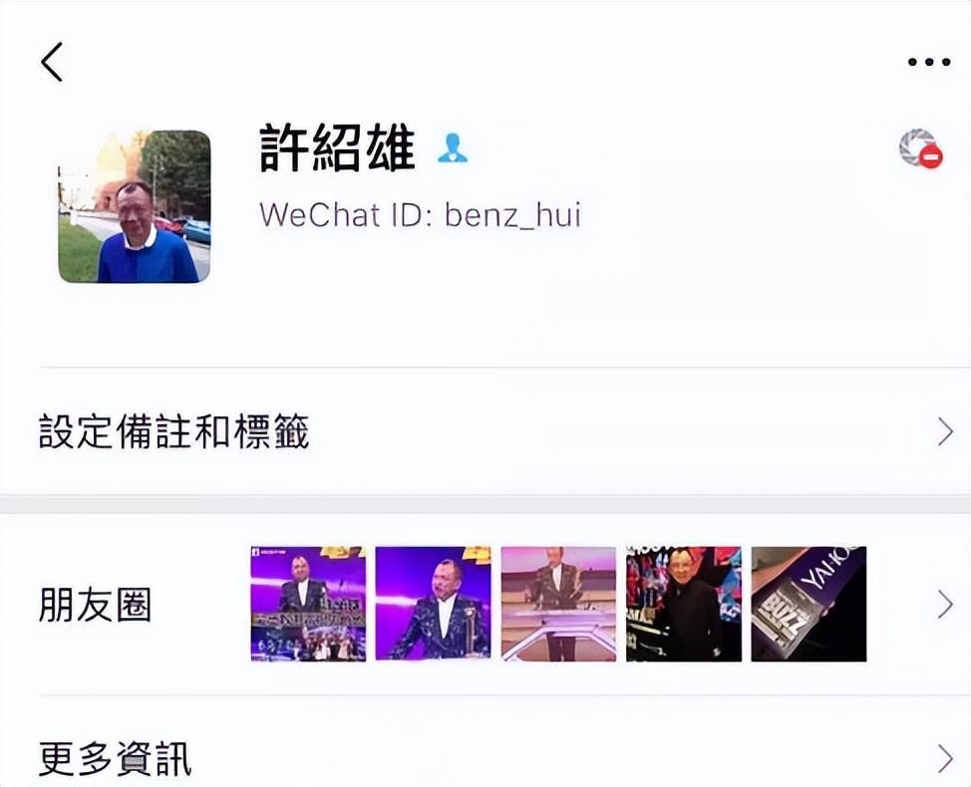Expand chevron beside 朋友圈 thumbnails
The height and width of the screenshot is (787, 971).
(x=946, y=605)
